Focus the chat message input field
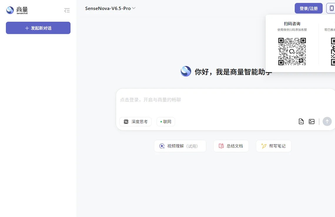Screen dimensions: 335x217 coord(225,100)
